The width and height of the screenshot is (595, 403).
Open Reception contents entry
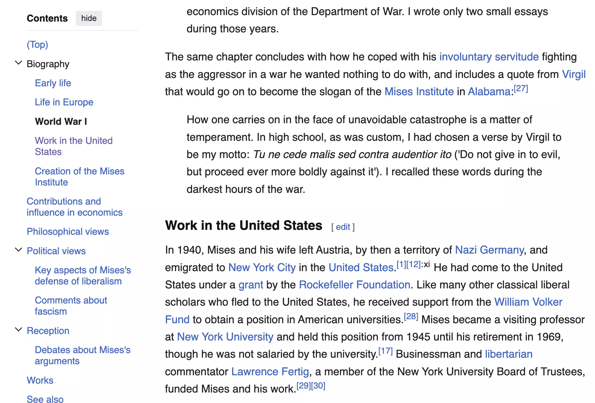tap(48, 331)
